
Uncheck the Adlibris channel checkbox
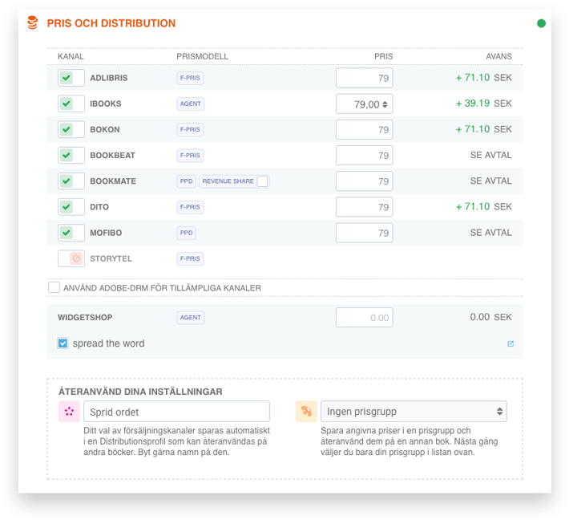click(71, 78)
